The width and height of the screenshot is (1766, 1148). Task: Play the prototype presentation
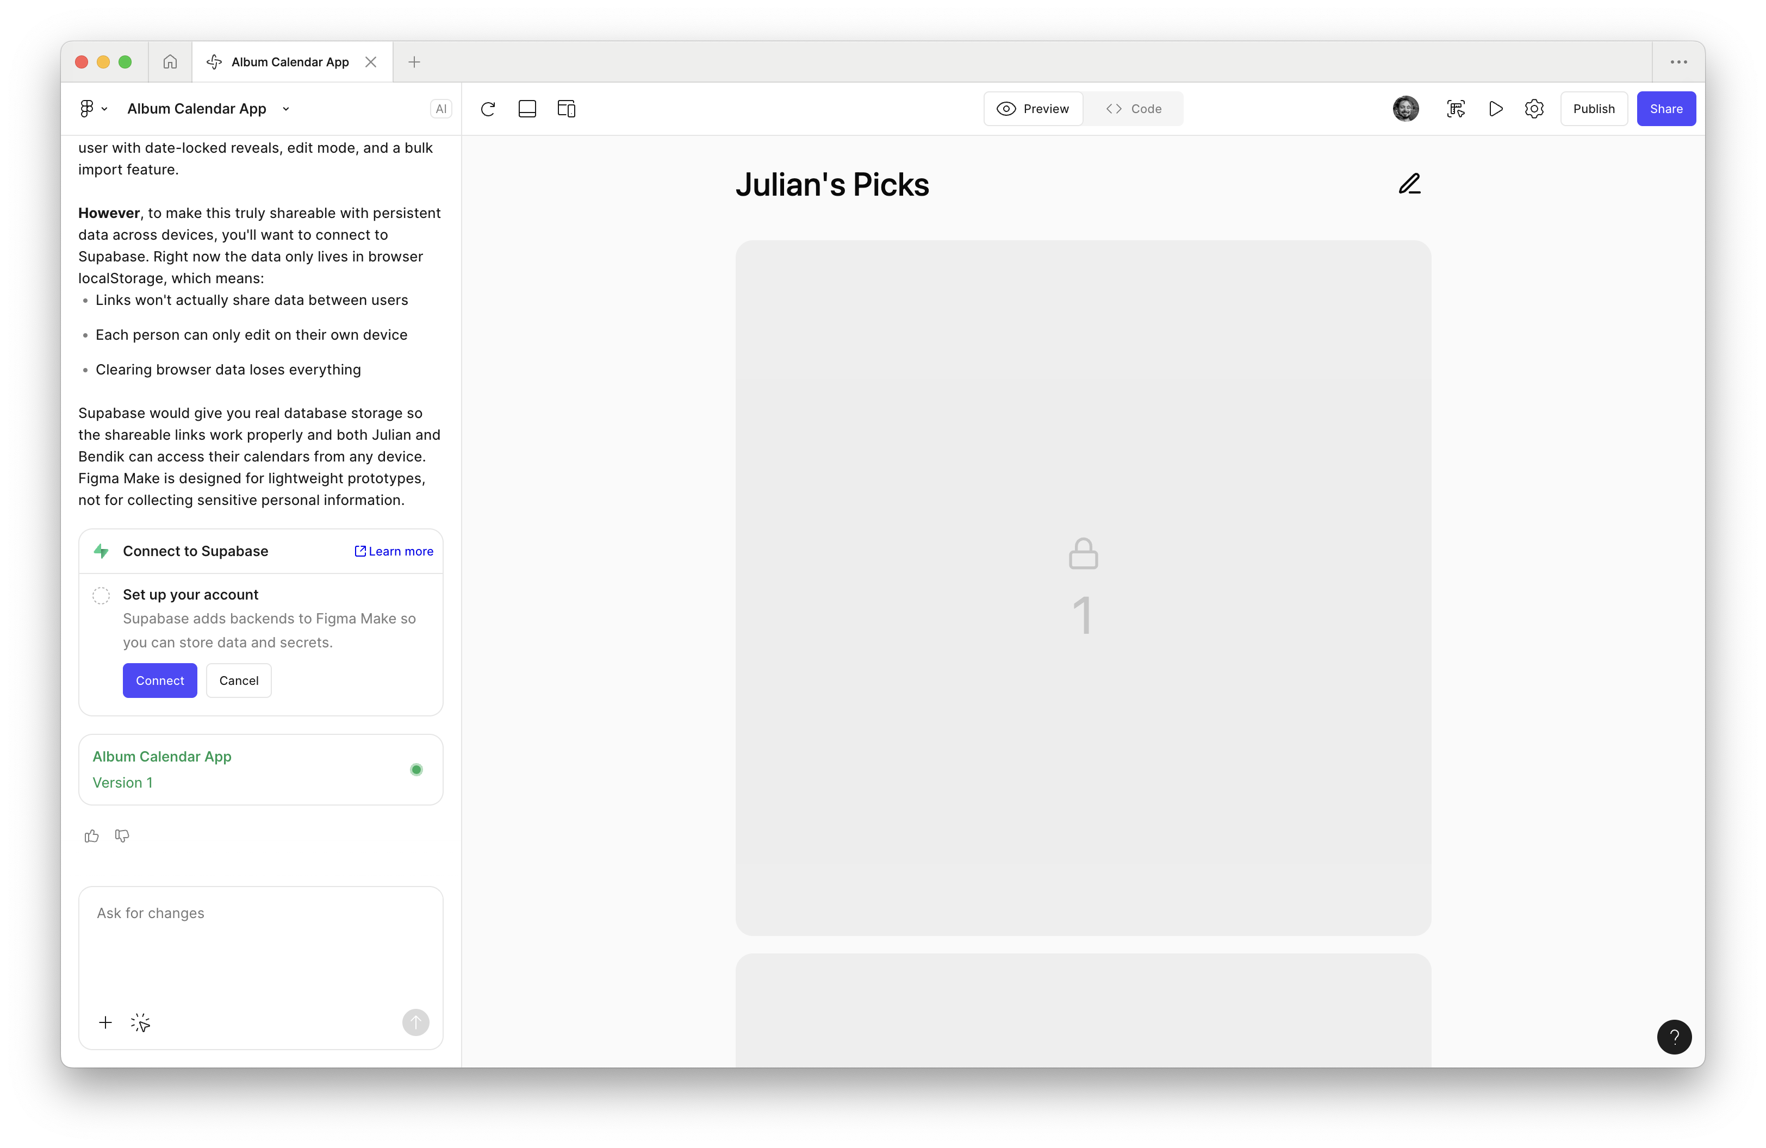click(x=1495, y=109)
